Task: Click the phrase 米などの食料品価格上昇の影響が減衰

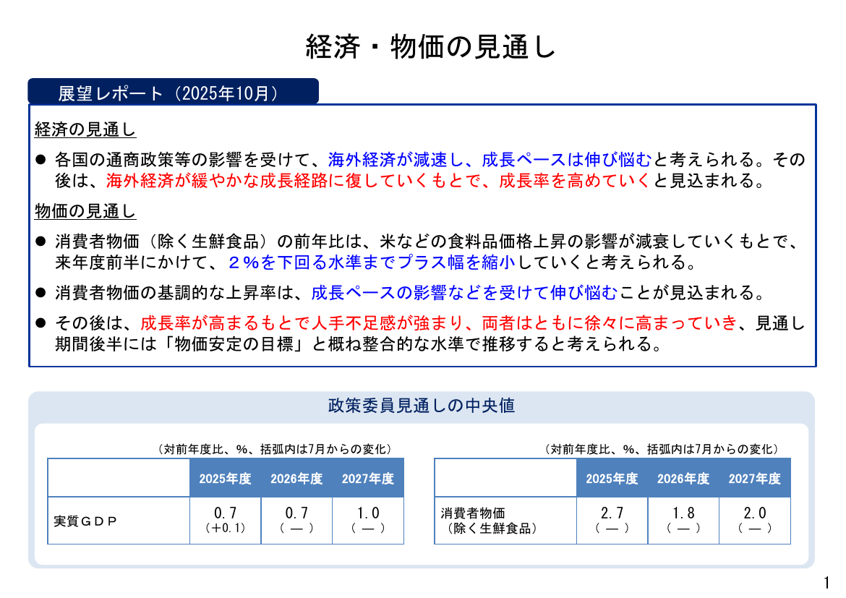Action: click(x=524, y=242)
